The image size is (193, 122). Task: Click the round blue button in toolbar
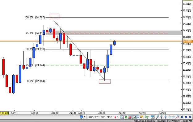tap(81, 117)
